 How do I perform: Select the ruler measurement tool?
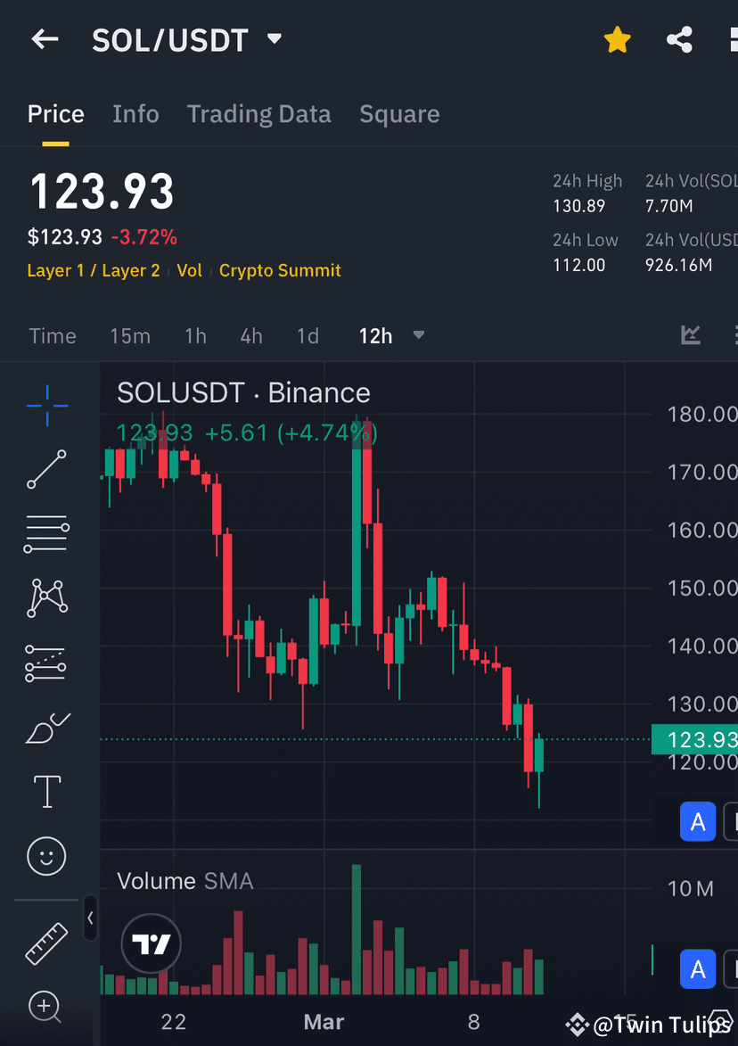click(45, 943)
